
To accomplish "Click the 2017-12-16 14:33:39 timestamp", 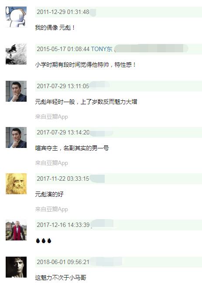I will point(63,225).
